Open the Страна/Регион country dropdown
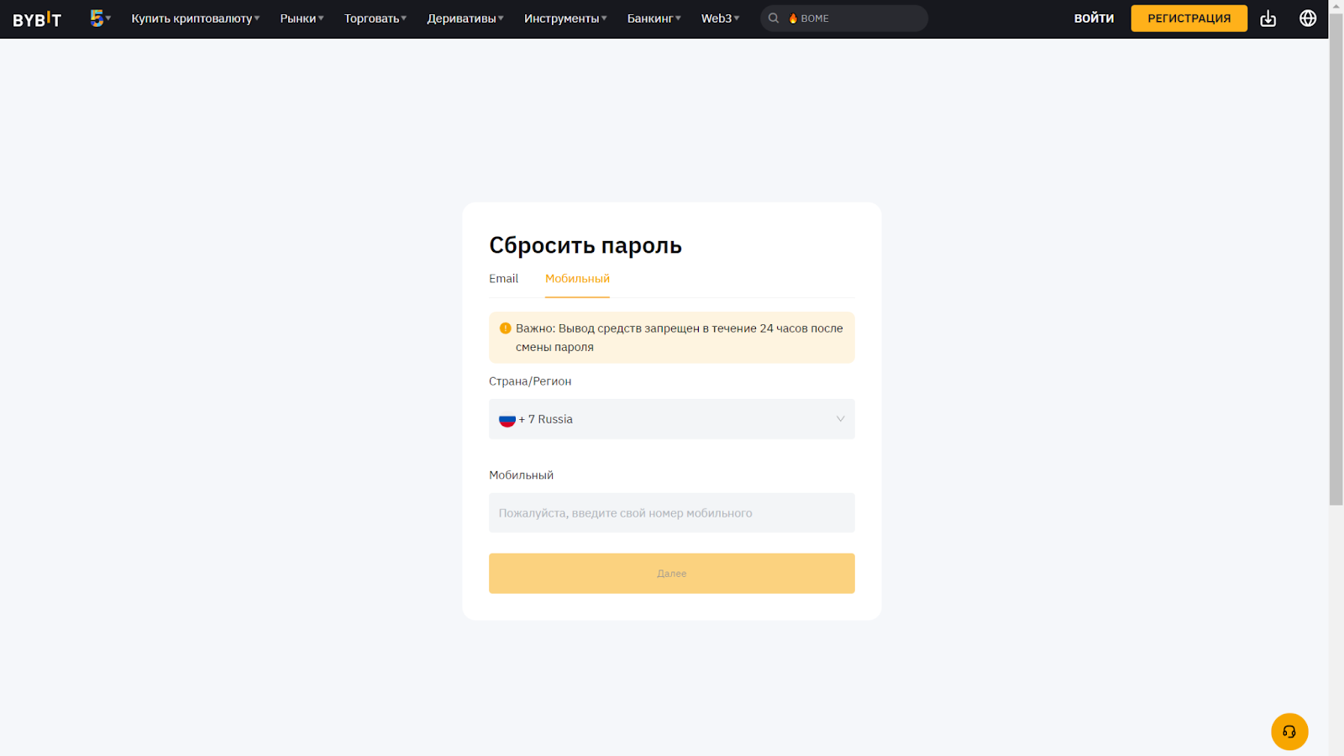 [x=672, y=419]
